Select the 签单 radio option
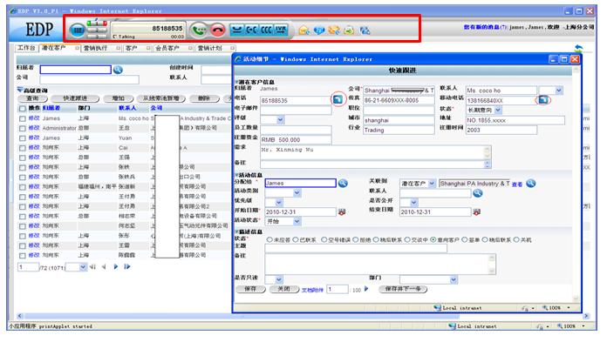Screen dimensions: 607x342 (465, 240)
